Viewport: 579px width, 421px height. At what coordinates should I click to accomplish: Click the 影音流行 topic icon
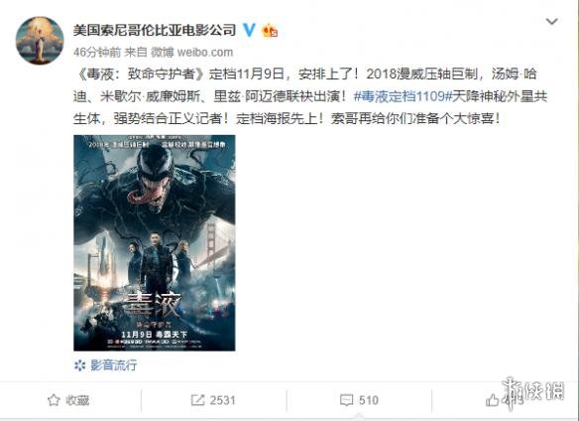(x=79, y=365)
